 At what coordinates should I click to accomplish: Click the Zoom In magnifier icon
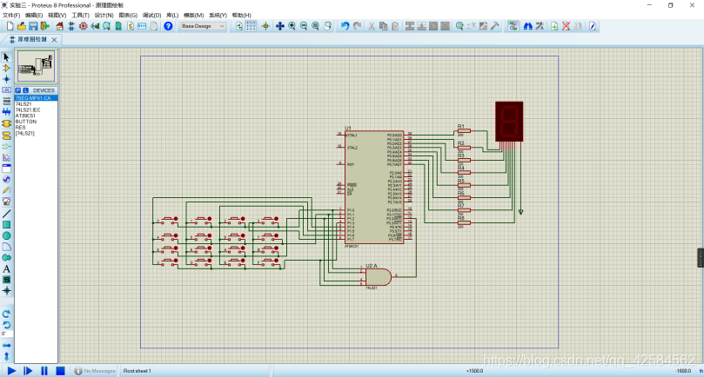[x=292, y=26]
